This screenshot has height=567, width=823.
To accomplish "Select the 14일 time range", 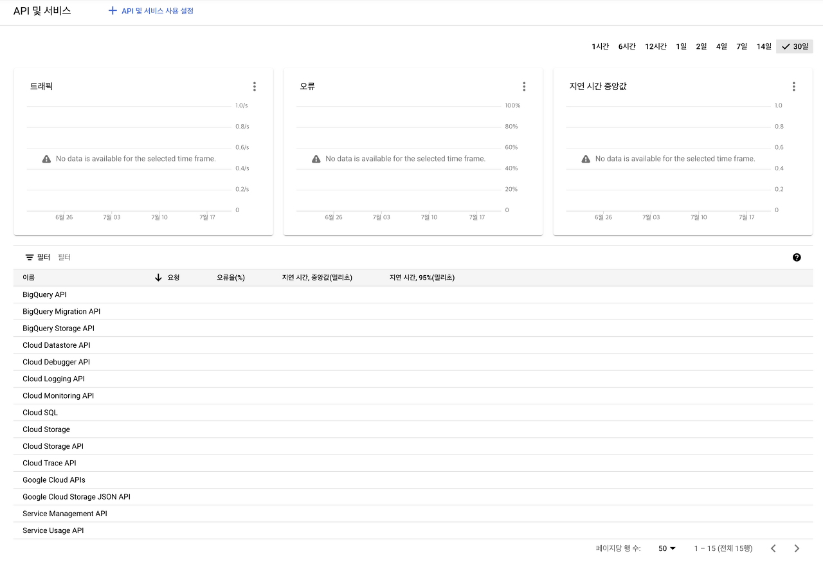I will [x=764, y=46].
